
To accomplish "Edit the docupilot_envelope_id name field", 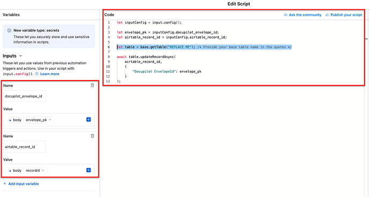I will tap(25, 96).
